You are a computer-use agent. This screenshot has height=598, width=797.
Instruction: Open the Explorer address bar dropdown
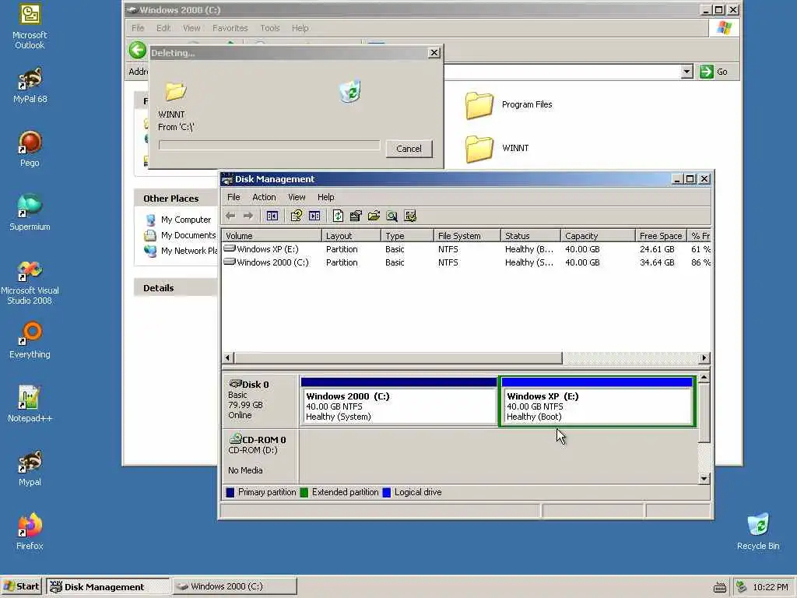tap(686, 72)
